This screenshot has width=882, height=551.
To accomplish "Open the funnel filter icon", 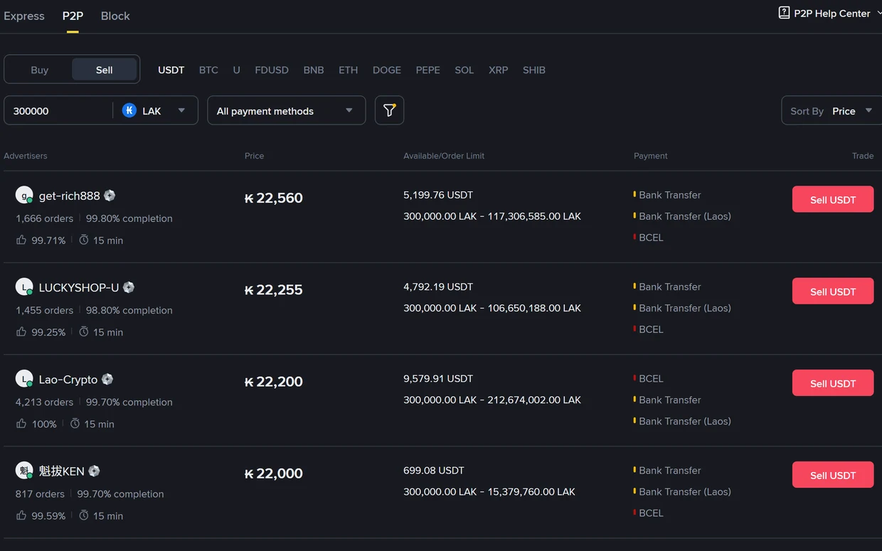I will click(x=389, y=110).
